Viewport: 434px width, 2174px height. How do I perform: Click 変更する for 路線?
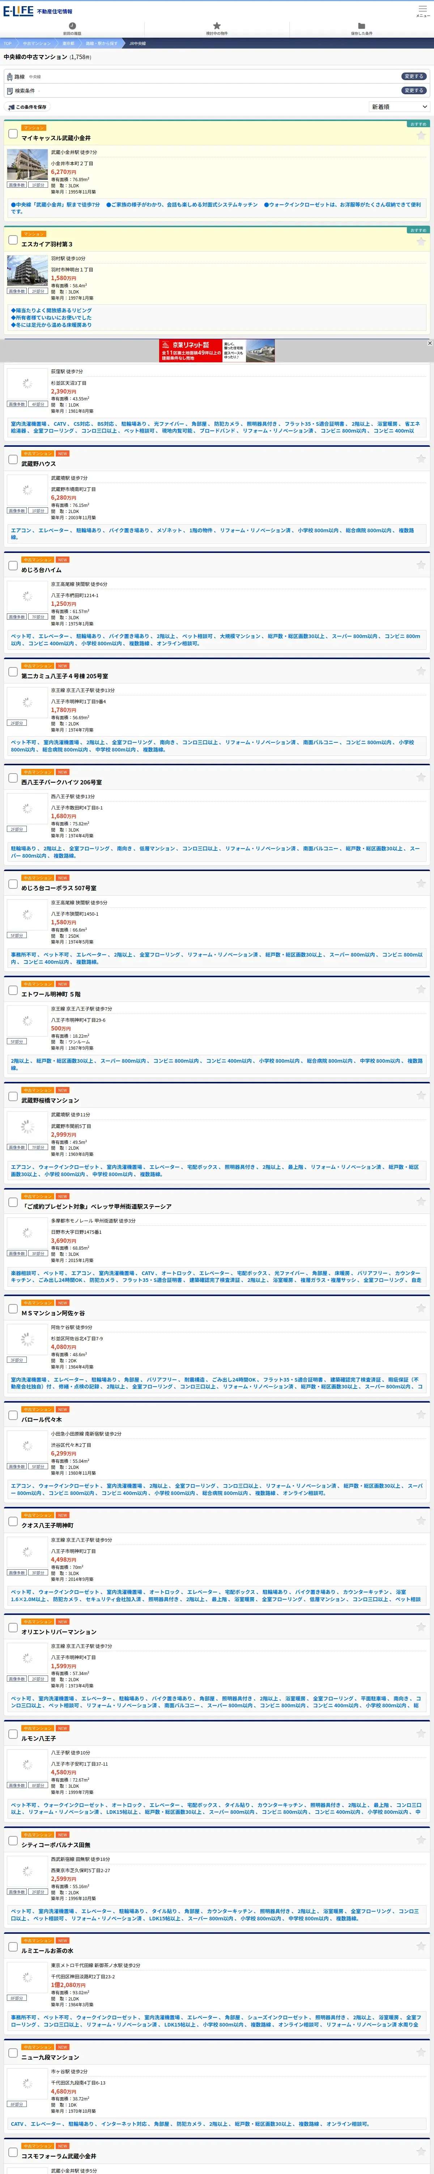click(414, 76)
